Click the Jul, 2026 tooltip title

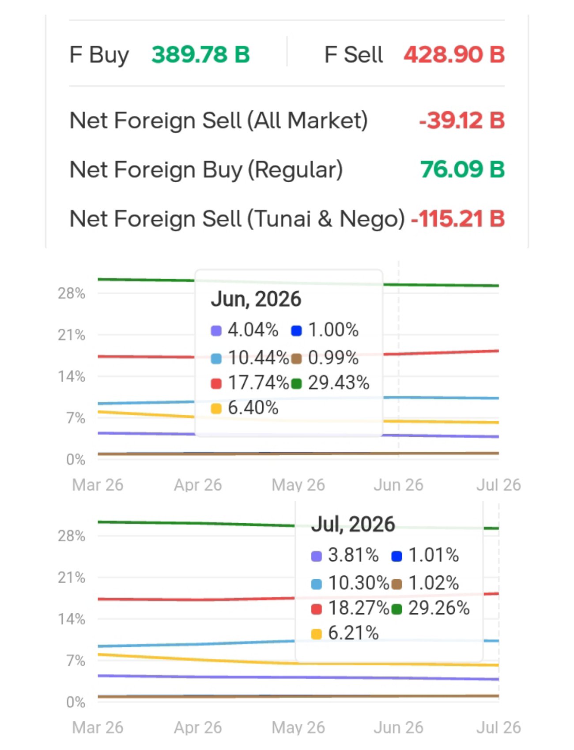point(353,525)
